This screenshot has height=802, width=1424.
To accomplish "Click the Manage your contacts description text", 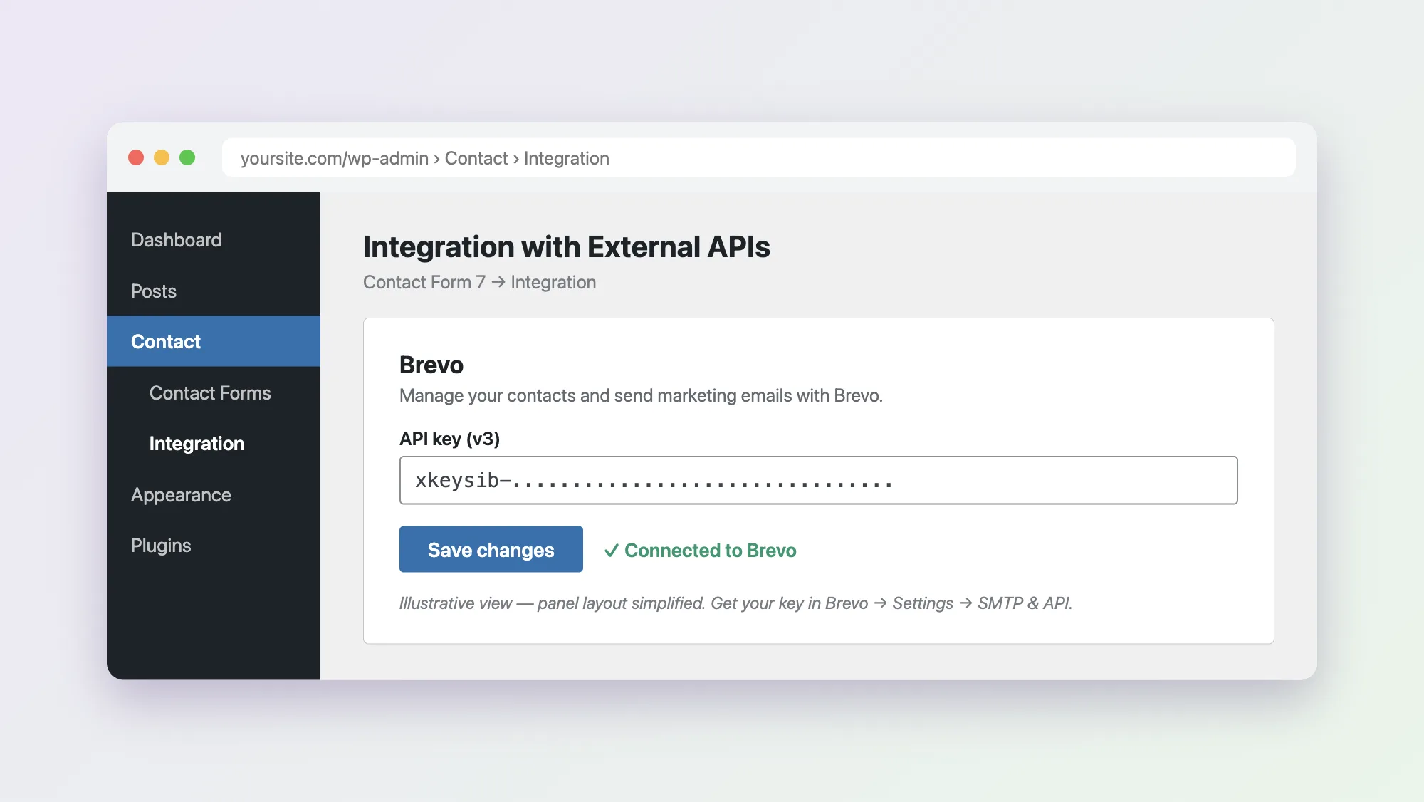I will pos(641,396).
